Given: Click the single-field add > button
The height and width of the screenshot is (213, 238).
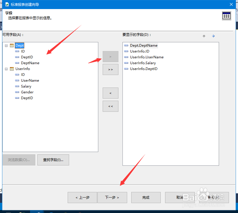Looking at the screenshot, I should (x=110, y=56).
